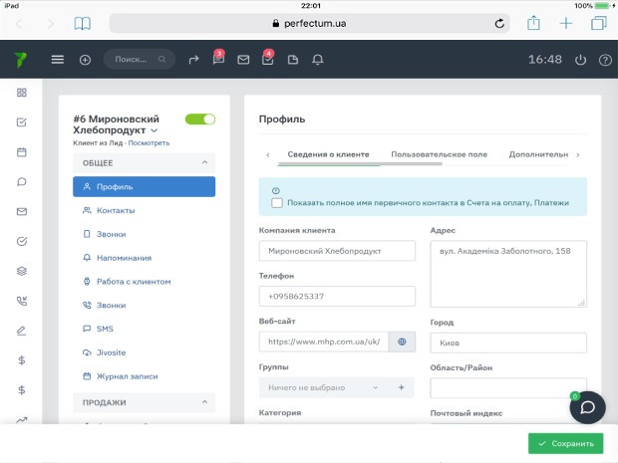Open Safari bookmarks book icon
The height and width of the screenshot is (463, 618).
pos(83,24)
